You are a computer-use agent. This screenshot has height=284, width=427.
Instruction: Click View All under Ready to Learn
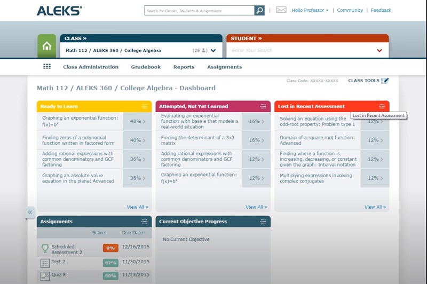pyautogui.click(x=138, y=207)
